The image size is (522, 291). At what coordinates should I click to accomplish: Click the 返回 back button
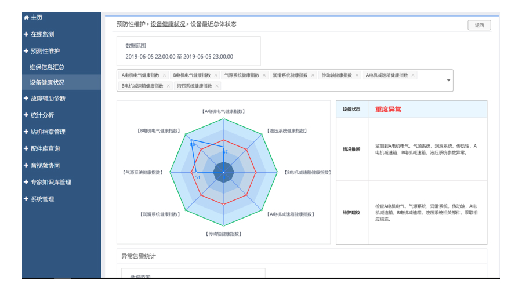[479, 26]
